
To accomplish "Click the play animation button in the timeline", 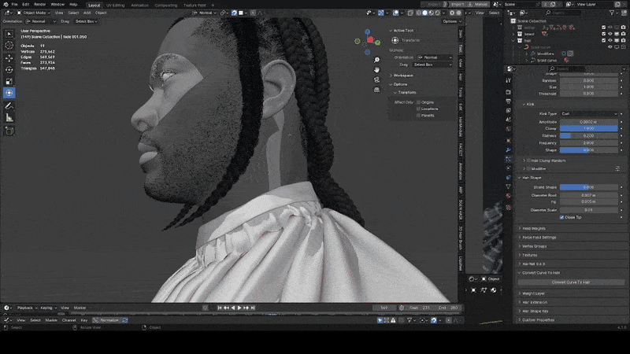I will 239,308.
